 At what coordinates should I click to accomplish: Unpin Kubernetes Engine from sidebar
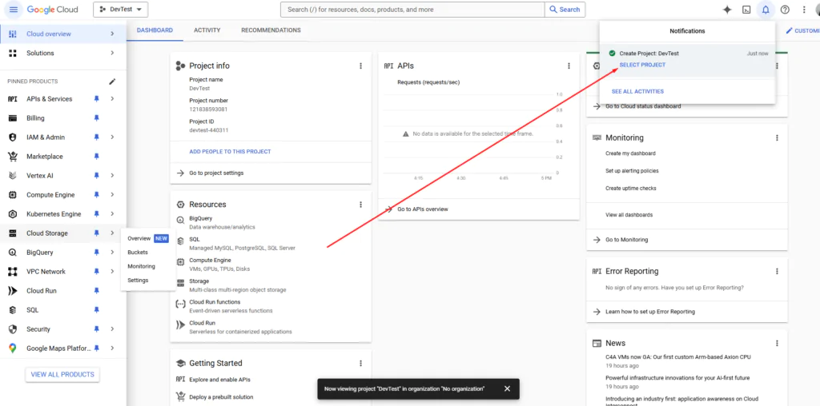pos(96,214)
